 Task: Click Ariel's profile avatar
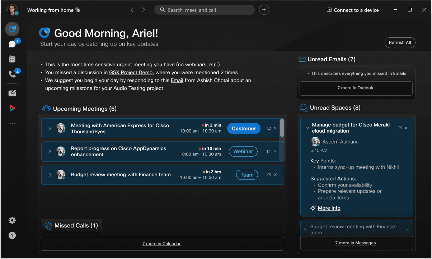(x=12, y=10)
